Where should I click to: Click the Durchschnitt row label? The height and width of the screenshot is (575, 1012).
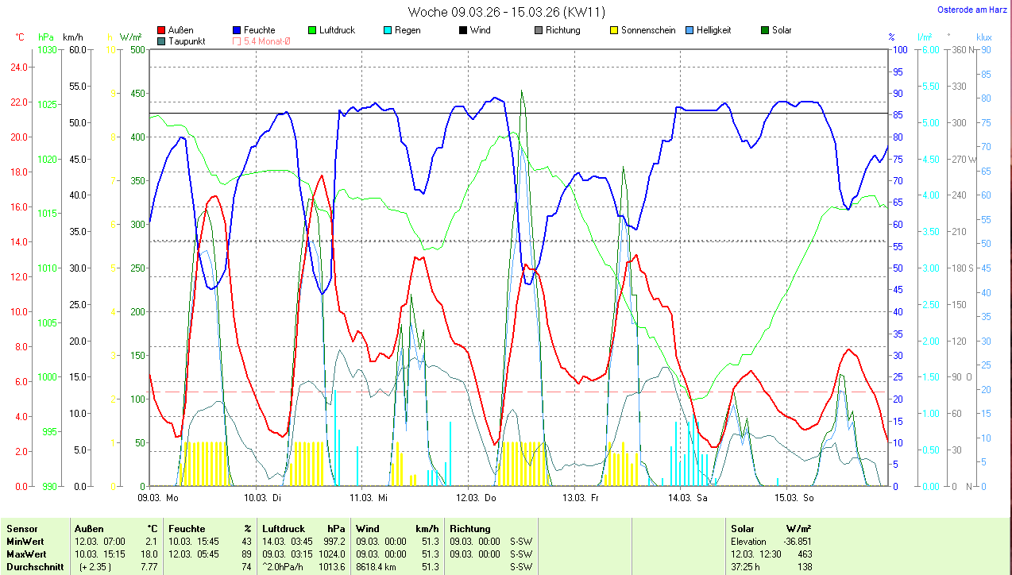pos(35,567)
